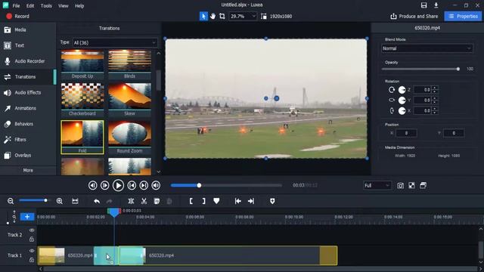The width and height of the screenshot is (484, 272).
Task: Open the View menu
Action: click(64, 6)
